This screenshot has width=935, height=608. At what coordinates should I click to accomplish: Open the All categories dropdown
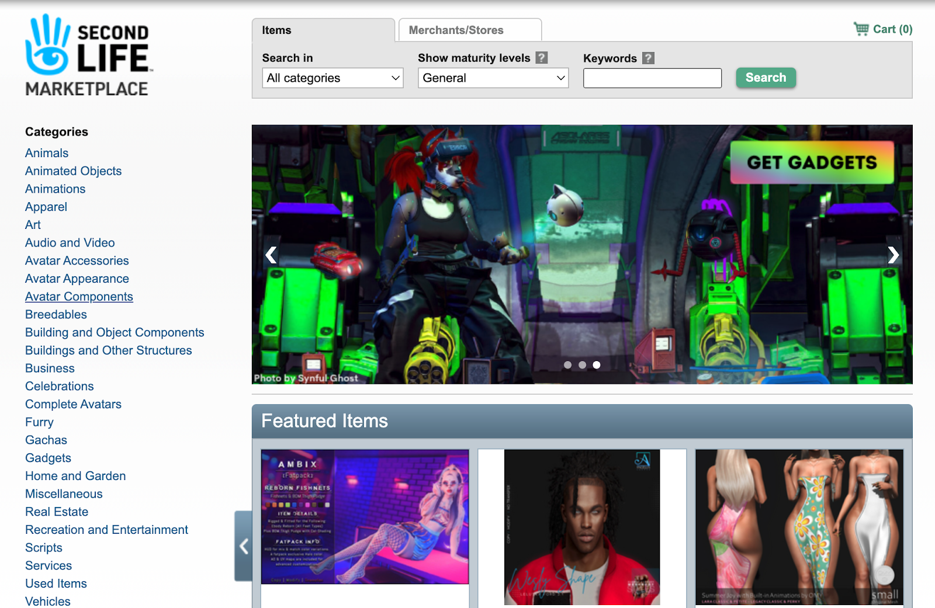coord(333,78)
